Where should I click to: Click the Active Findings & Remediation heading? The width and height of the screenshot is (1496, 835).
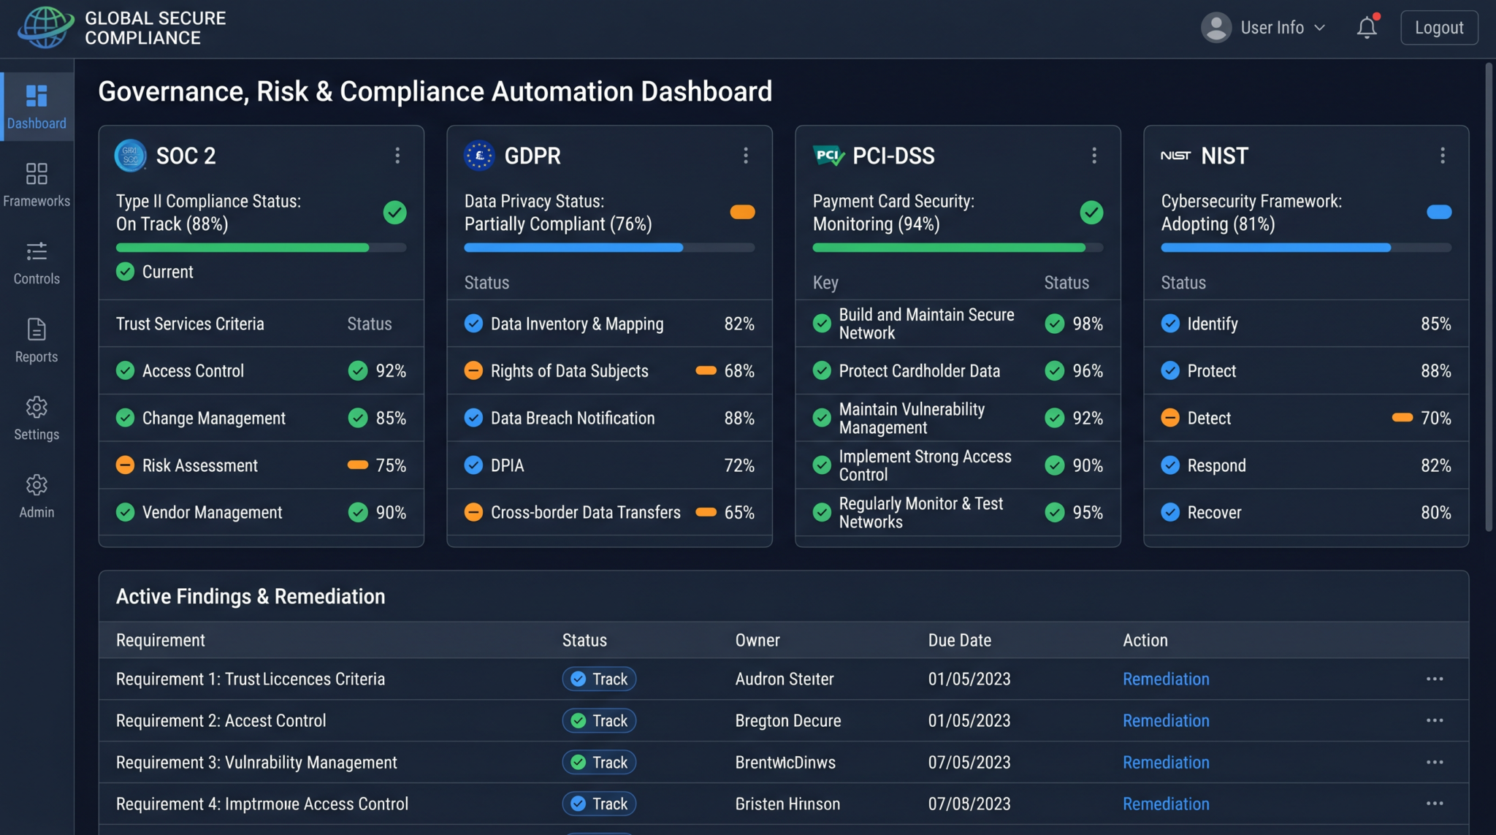point(251,597)
